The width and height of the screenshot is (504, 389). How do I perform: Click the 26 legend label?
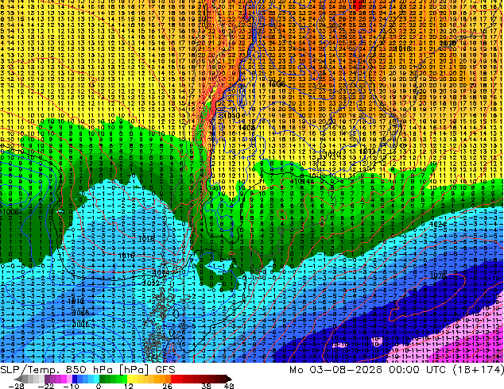pos(167,386)
